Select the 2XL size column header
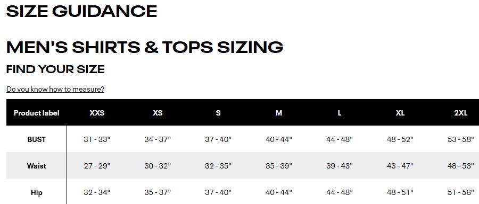This screenshot has width=479, height=204. click(461, 113)
